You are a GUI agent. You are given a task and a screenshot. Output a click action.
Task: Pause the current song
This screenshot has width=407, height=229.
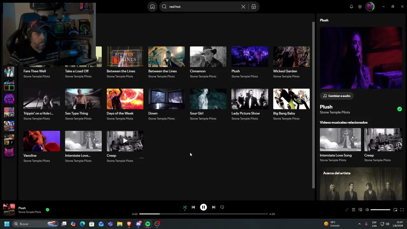click(203, 207)
